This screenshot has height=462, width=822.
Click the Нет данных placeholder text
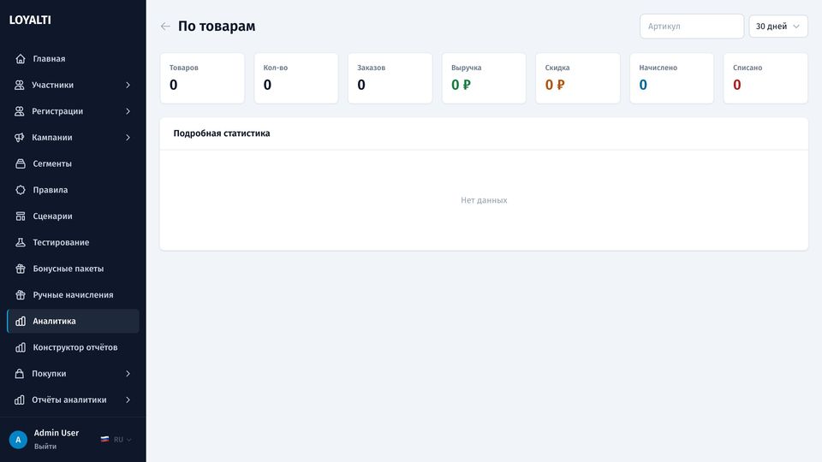484,200
